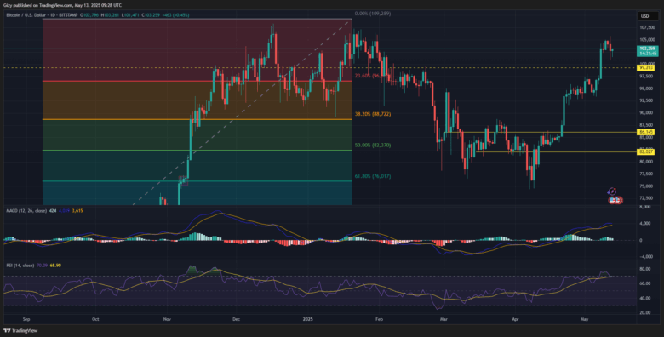Click the purple lightning event icon near May
This screenshot has width=664, height=337.
point(612,191)
